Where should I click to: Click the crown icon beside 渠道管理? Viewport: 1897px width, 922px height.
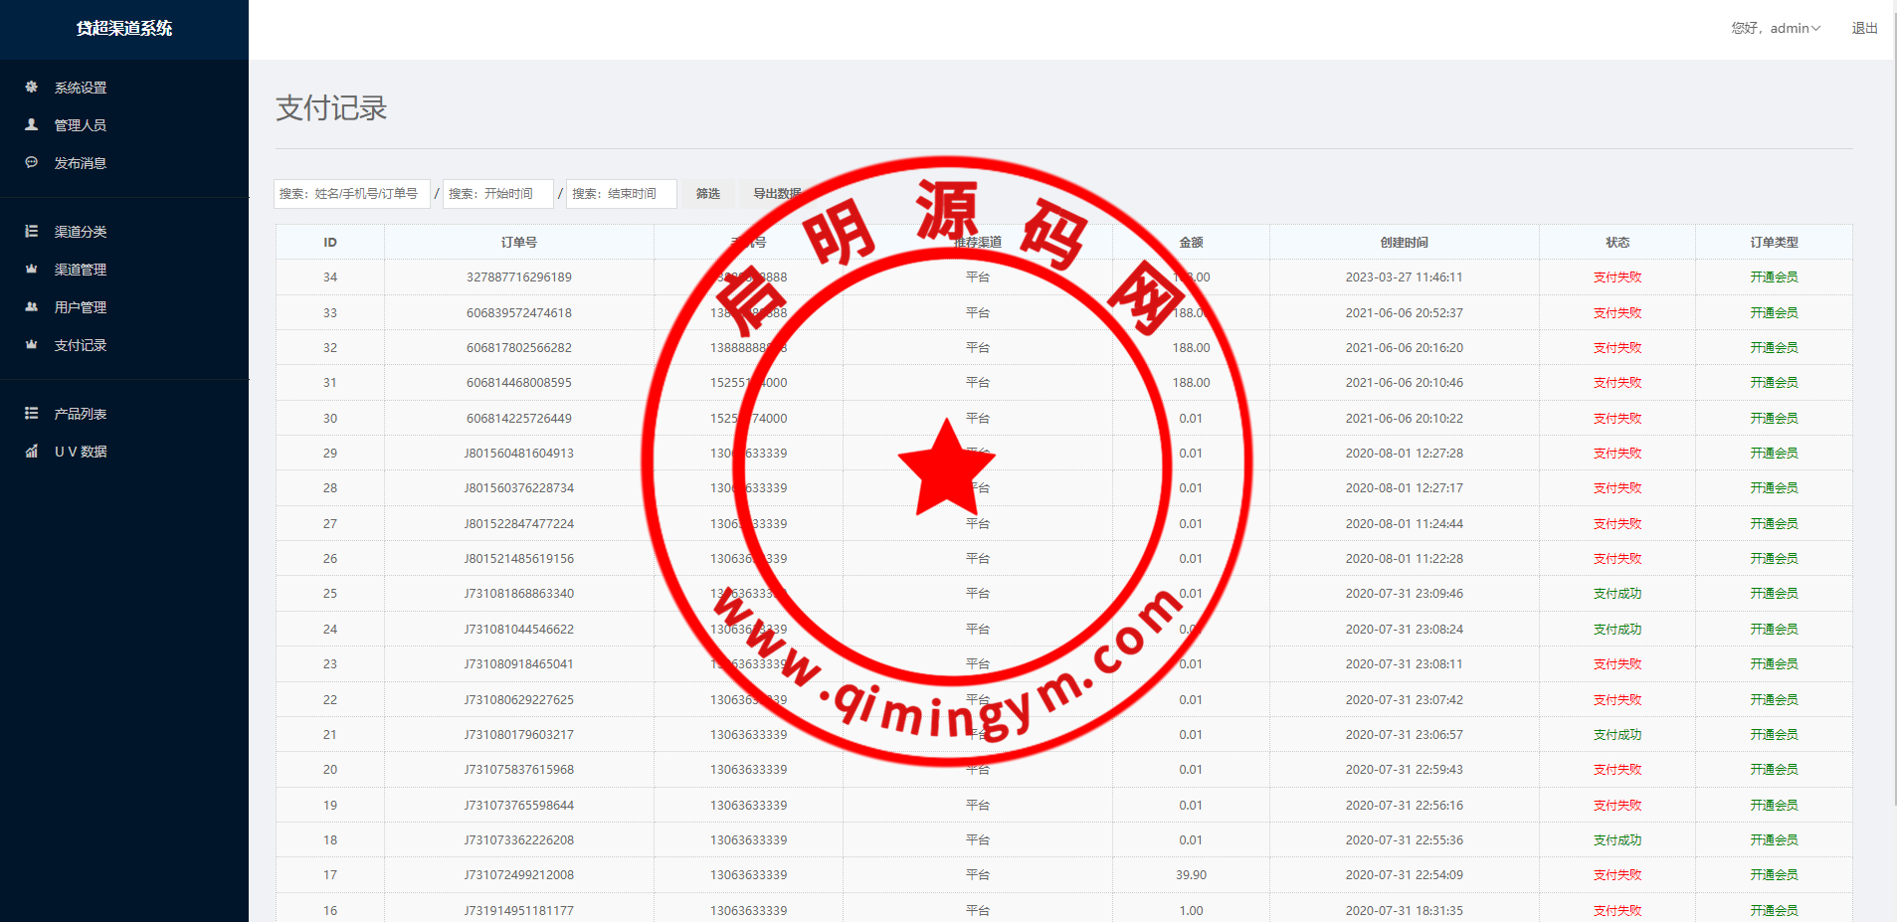point(32,269)
